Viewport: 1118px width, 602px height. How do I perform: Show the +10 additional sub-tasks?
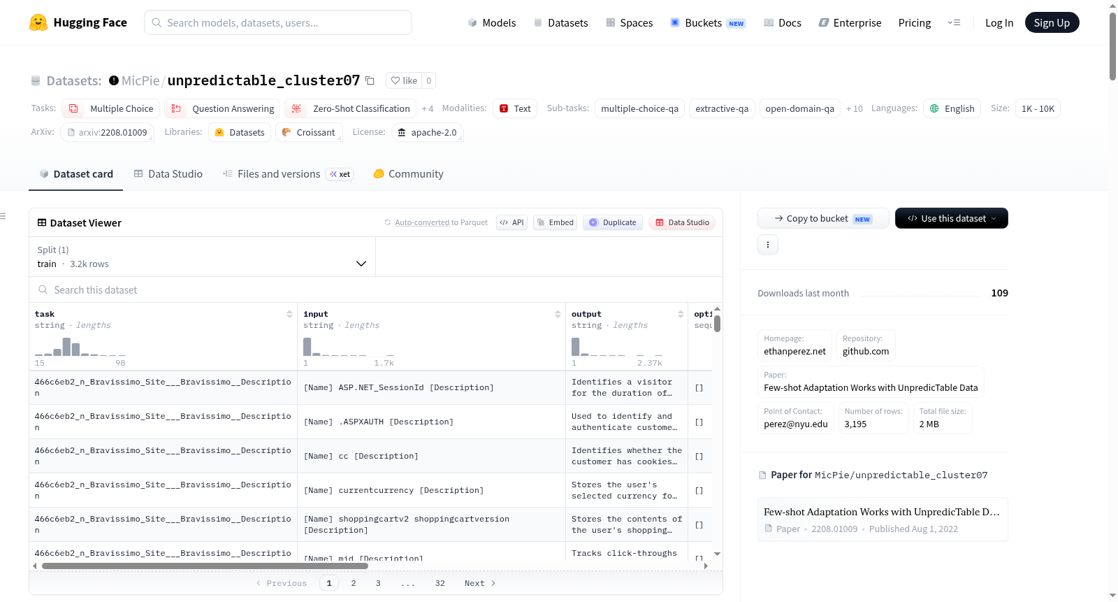tap(855, 108)
